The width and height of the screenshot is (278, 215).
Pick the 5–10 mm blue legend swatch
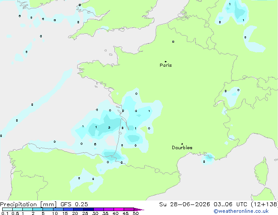[x=48, y=209]
